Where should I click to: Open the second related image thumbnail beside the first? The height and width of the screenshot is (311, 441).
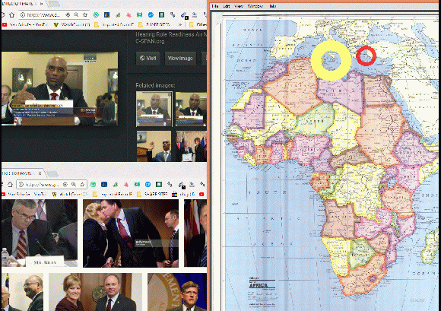(191, 109)
